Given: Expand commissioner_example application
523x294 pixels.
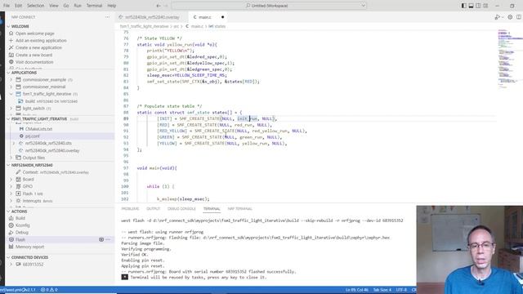Looking at the screenshot, I should click(x=11, y=80).
